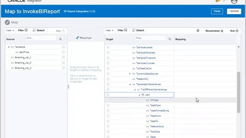Open the mapper help question icon
Screen dimensions: 246x138
(198, 31)
